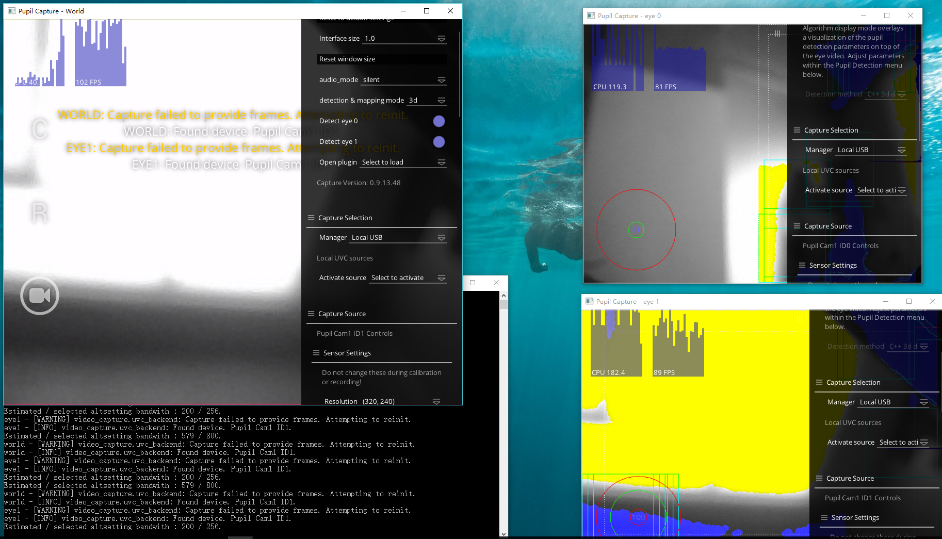Click the console scrollbar up arrow

[504, 296]
